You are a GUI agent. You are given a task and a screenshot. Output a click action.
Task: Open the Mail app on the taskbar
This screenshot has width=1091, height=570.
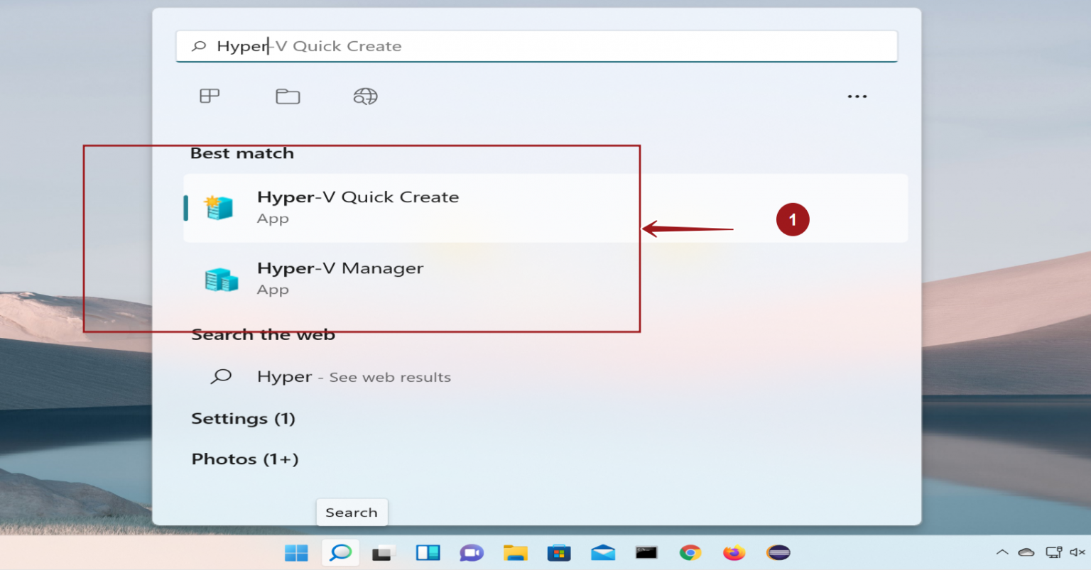click(602, 552)
